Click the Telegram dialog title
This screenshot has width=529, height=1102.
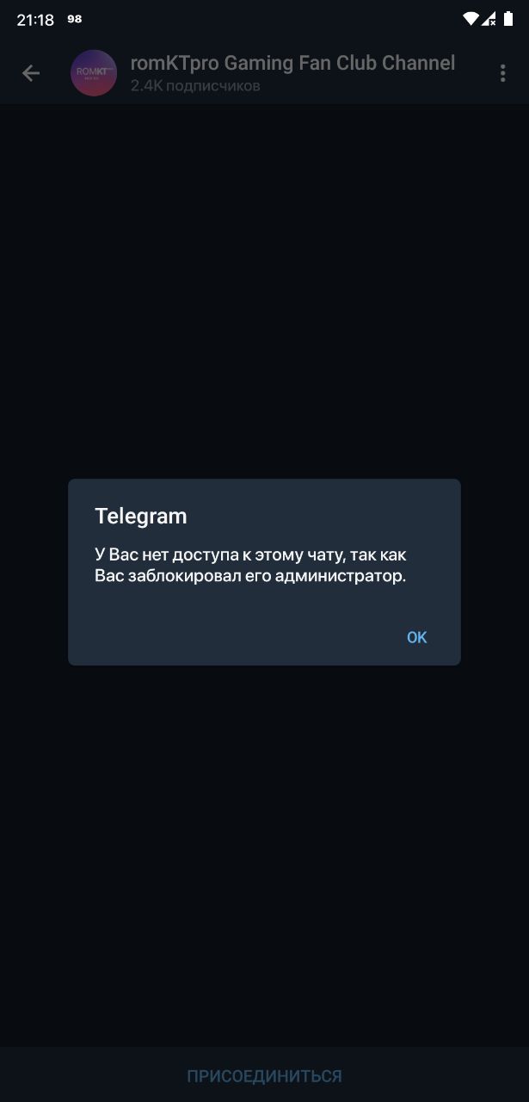[x=141, y=516]
